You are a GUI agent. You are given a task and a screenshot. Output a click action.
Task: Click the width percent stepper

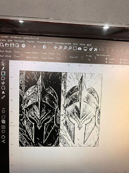pyautogui.click(x=57, y=54)
